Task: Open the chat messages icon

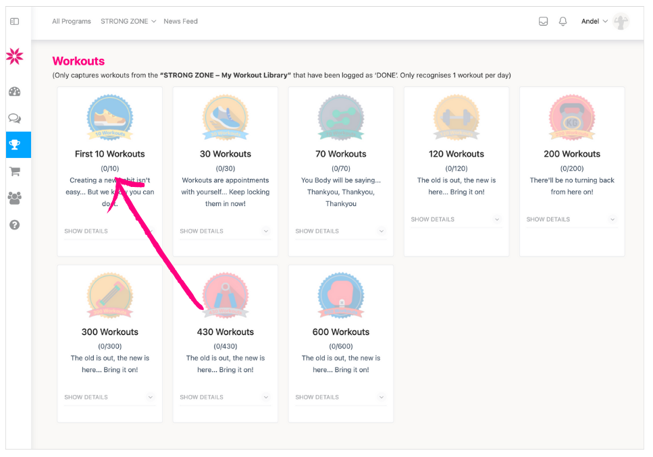Action: [x=14, y=118]
